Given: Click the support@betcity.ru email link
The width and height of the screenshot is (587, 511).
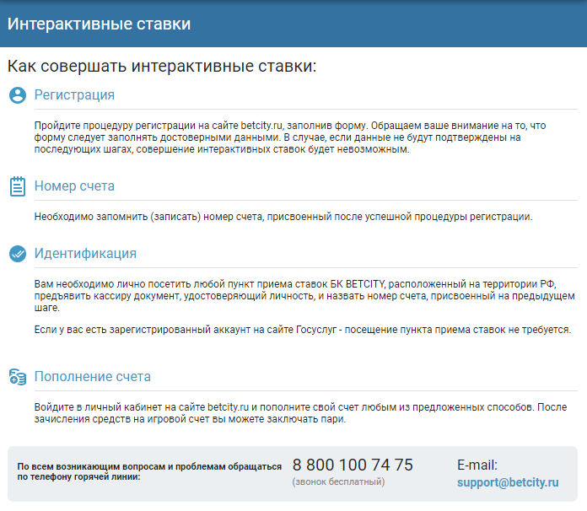Looking at the screenshot, I should click(508, 482).
